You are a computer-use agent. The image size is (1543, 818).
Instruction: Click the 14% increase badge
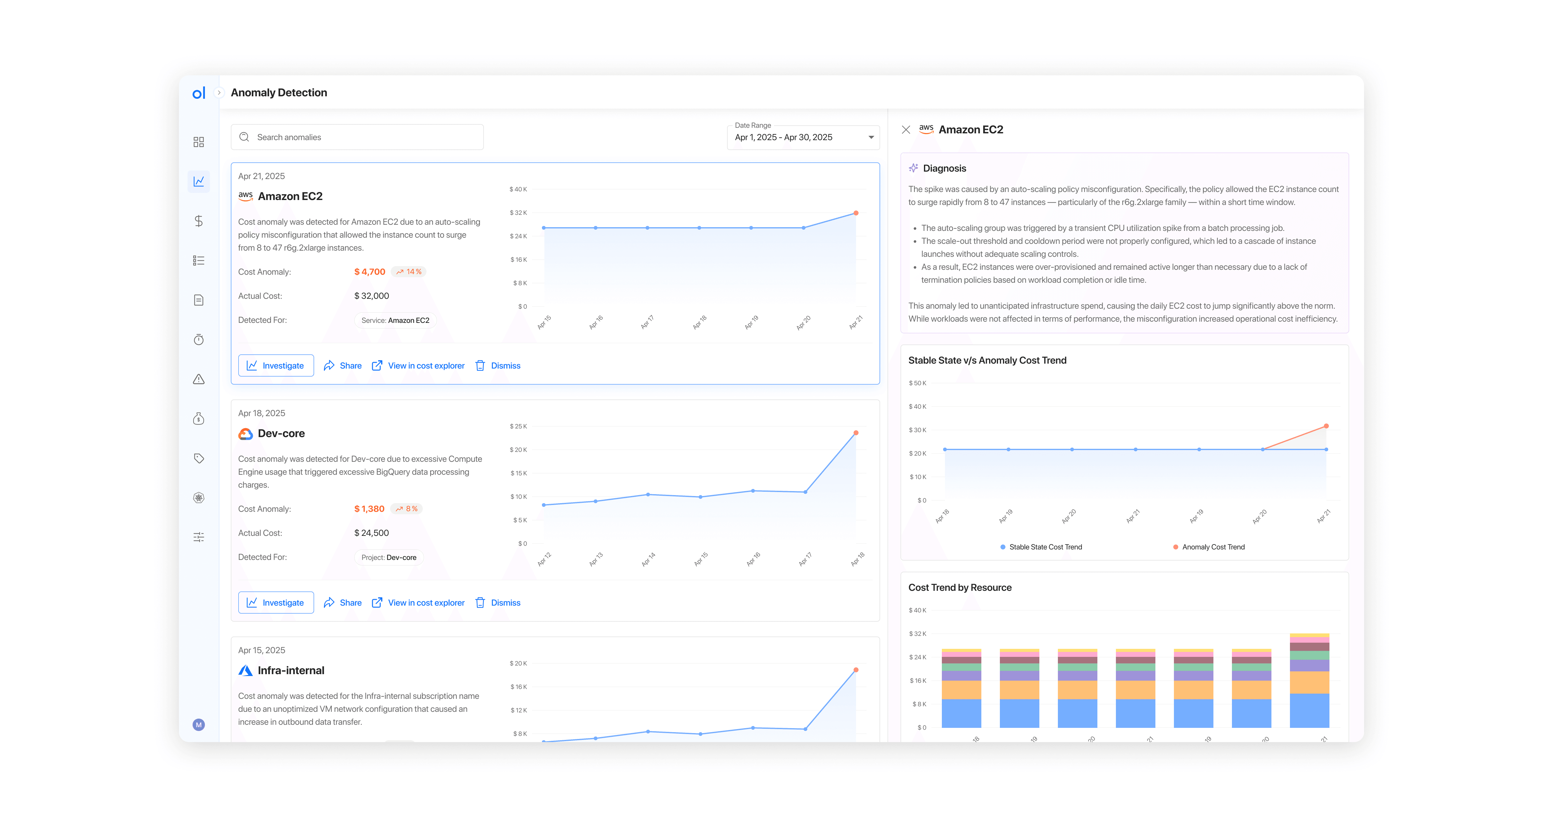click(409, 272)
